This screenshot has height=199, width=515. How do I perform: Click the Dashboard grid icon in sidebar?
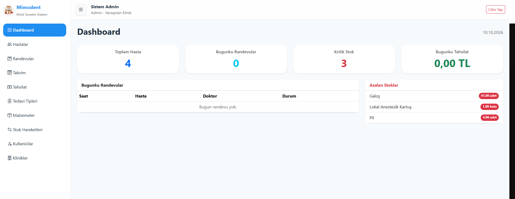pyautogui.click(x=10, y=30)
